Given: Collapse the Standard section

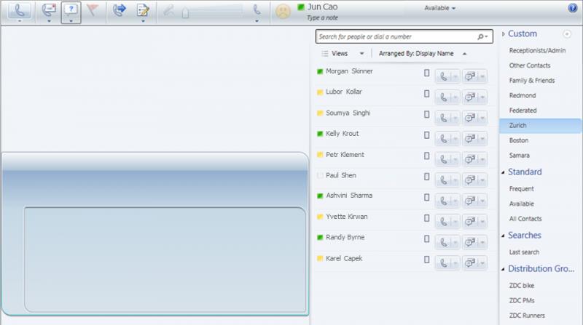Looking at the screenshot, I should point(503,172).
